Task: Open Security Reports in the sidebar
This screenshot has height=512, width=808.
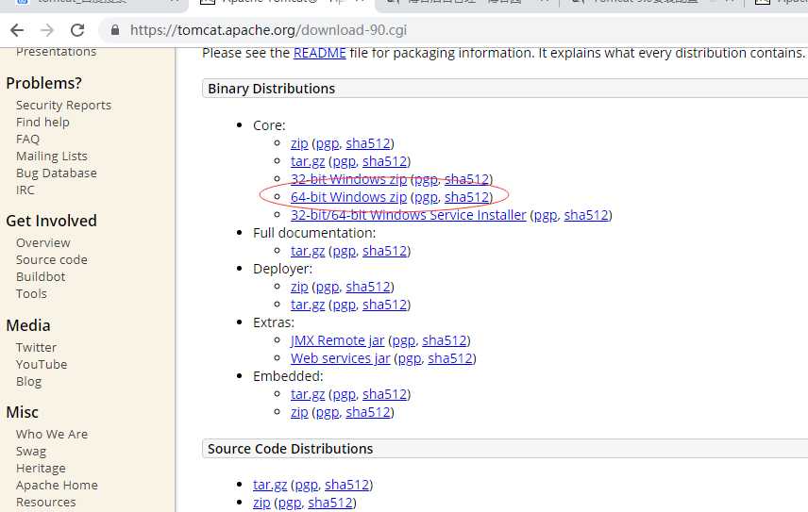Action: 63,105
